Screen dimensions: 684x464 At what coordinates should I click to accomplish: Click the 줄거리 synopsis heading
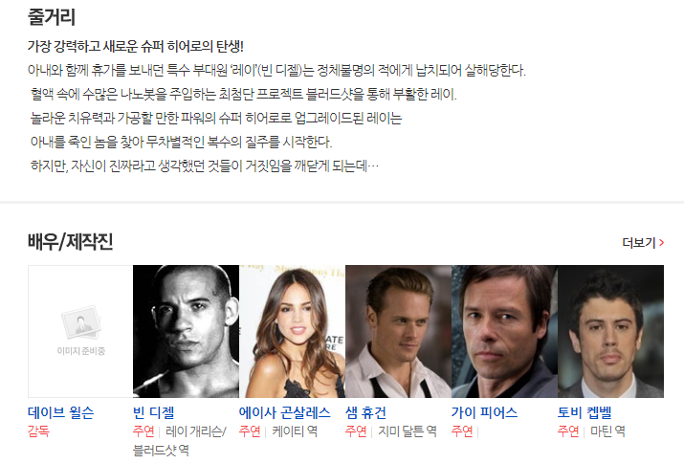click(52, 17)
